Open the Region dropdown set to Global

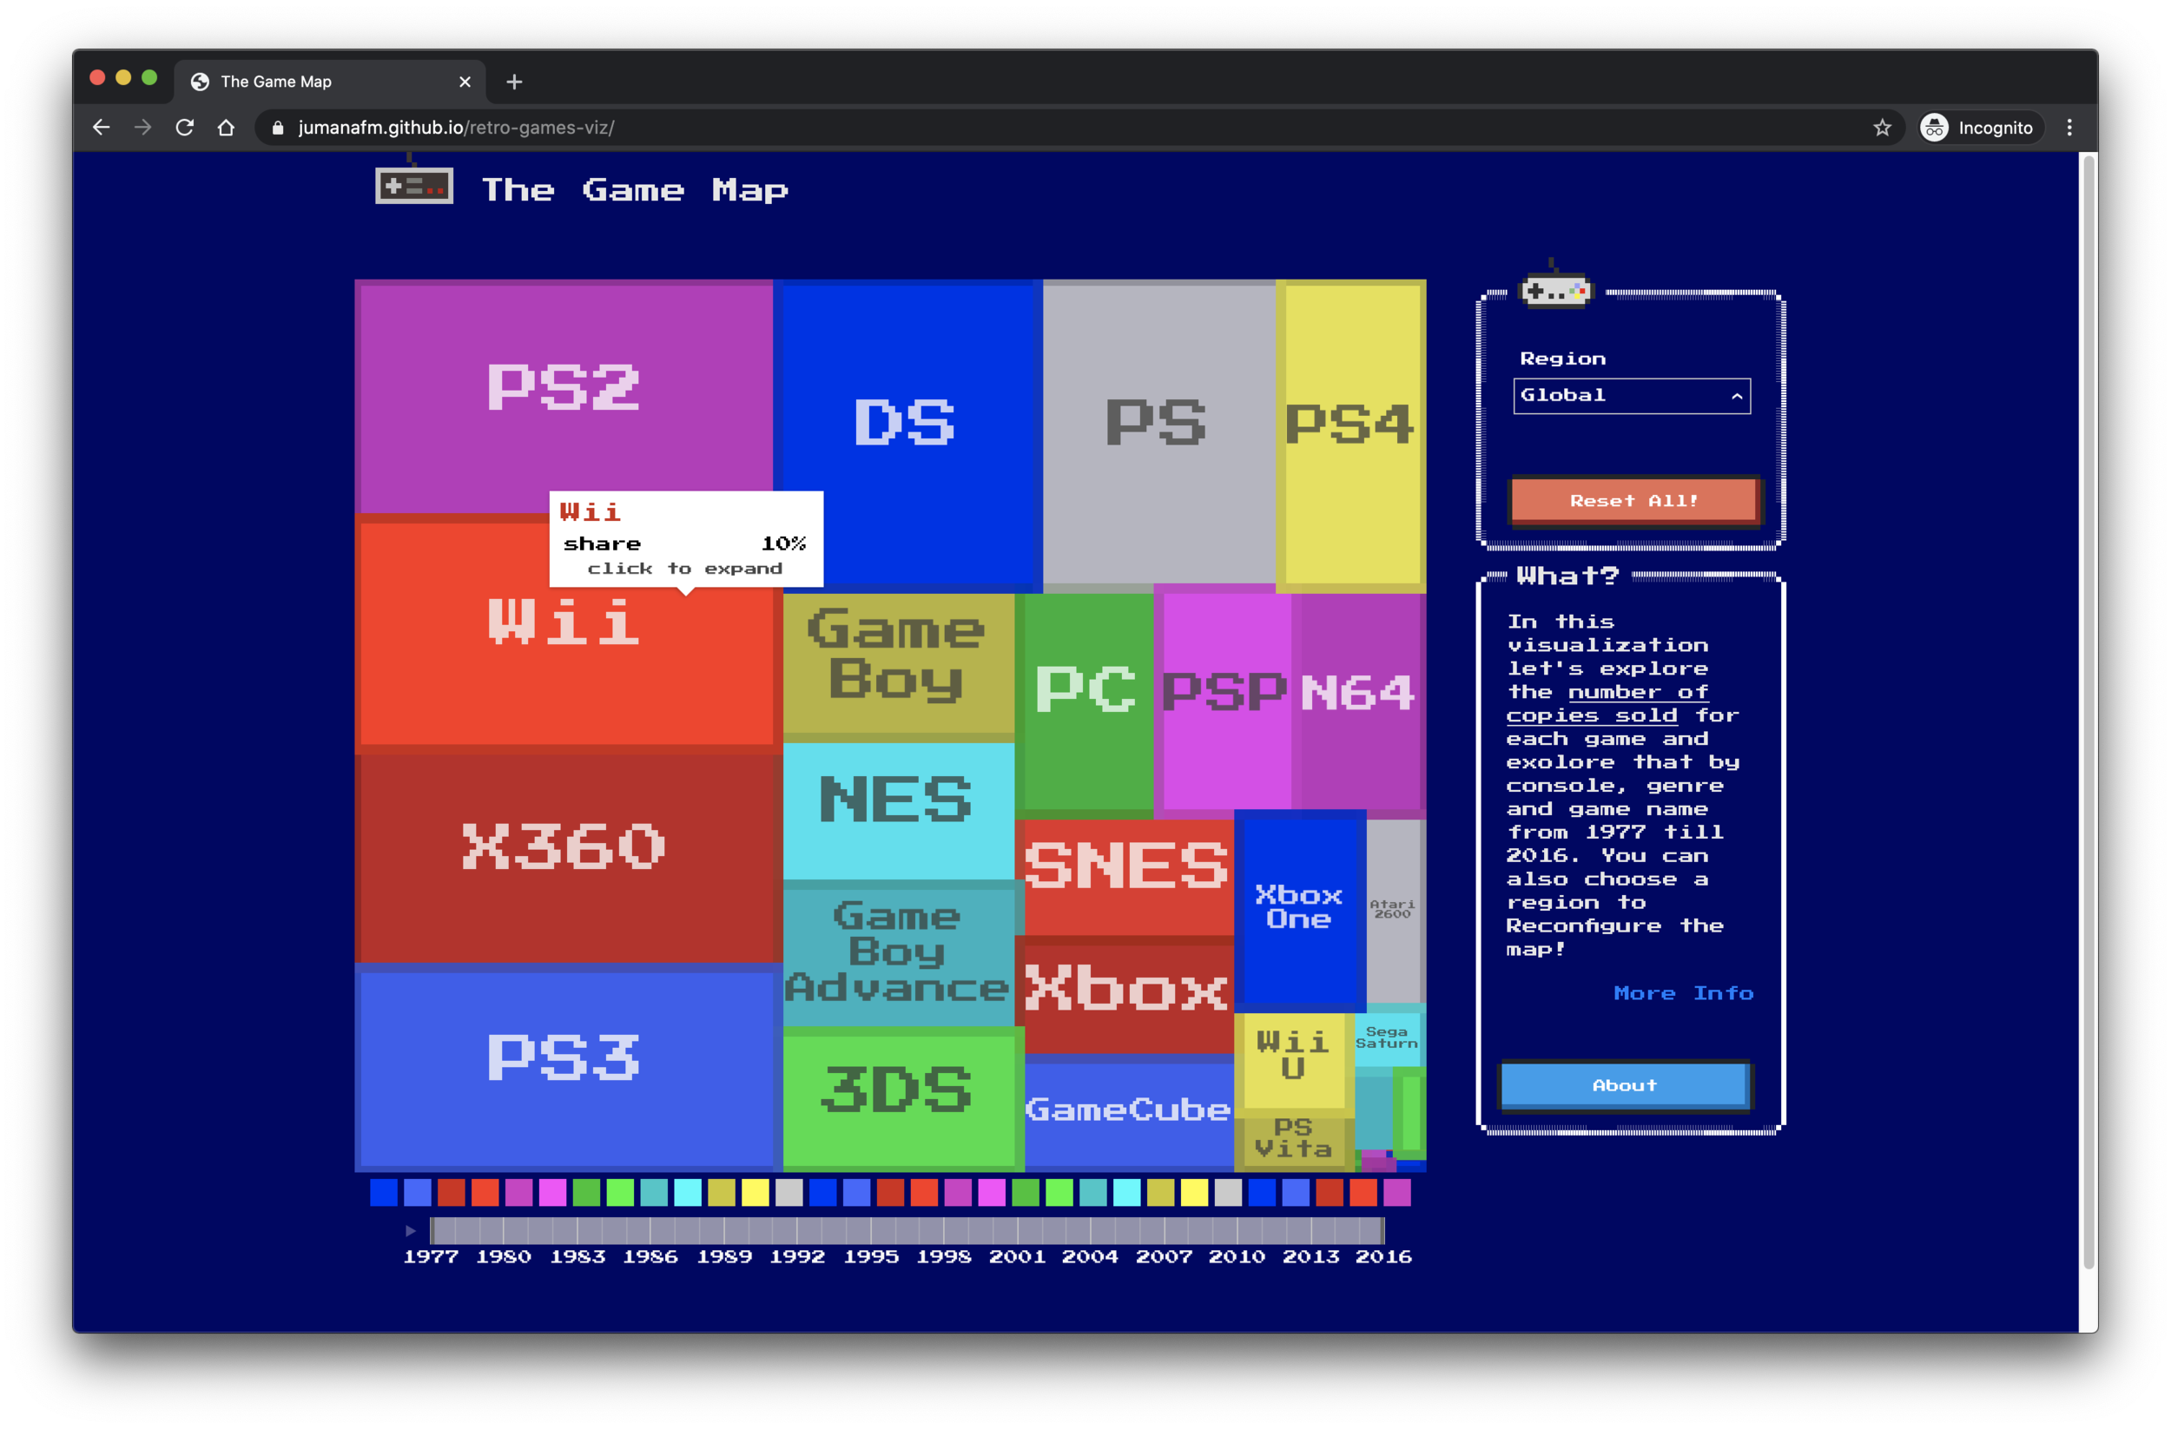[1632, 396]
